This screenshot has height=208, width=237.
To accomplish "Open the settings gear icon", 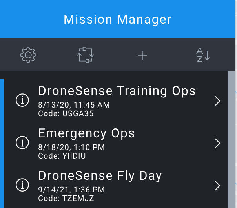I will tap(28, 55).
